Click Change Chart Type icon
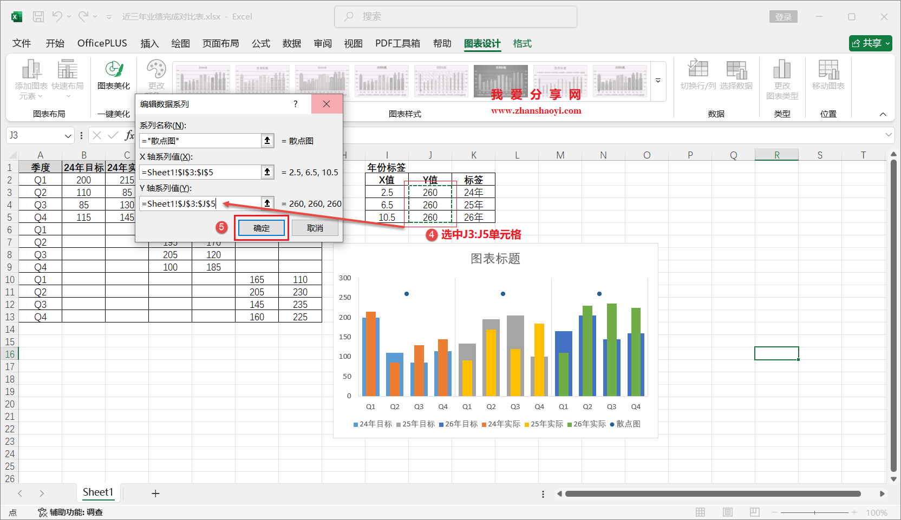 782,80
